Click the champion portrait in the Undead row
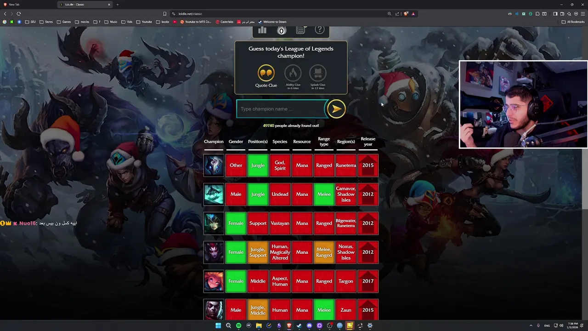Image resolution: width=588 pixels, height=331 pixels. pos(214,194)
